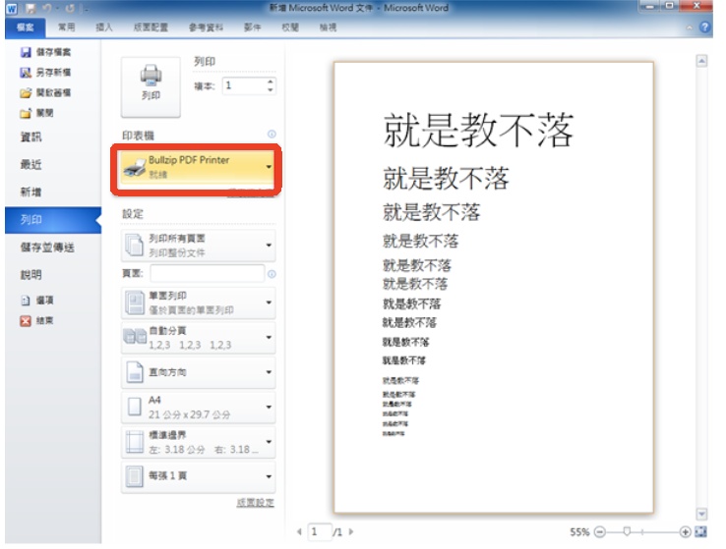
Task: Click the zoom to page icon
Action: pos(701,532)
